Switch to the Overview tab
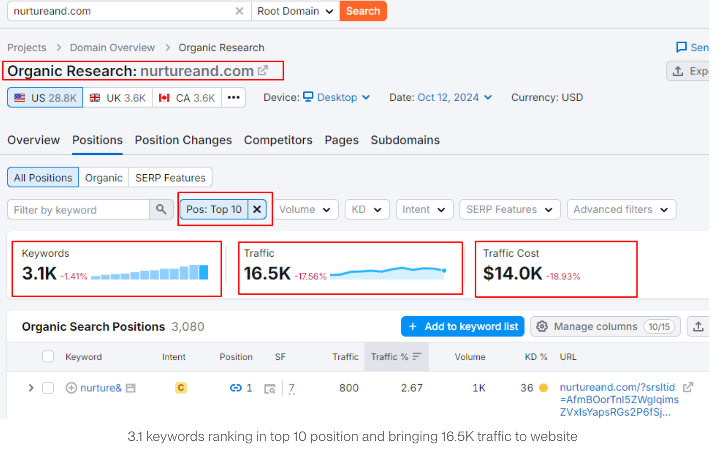728x471 pixels. pyautogui.click(x=33, y=140)
